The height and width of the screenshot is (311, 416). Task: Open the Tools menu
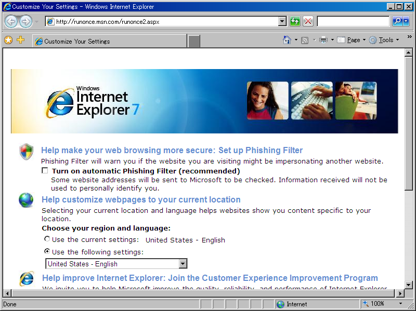point(384,40)
